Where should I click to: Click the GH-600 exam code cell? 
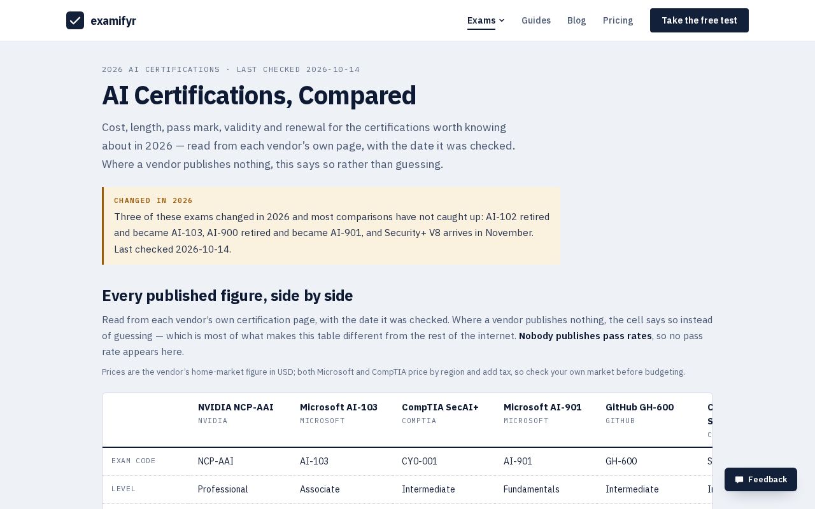coord(621,461)
